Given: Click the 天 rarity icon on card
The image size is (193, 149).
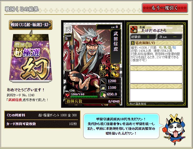Looking at the screenshot, I should click(68, 29).
